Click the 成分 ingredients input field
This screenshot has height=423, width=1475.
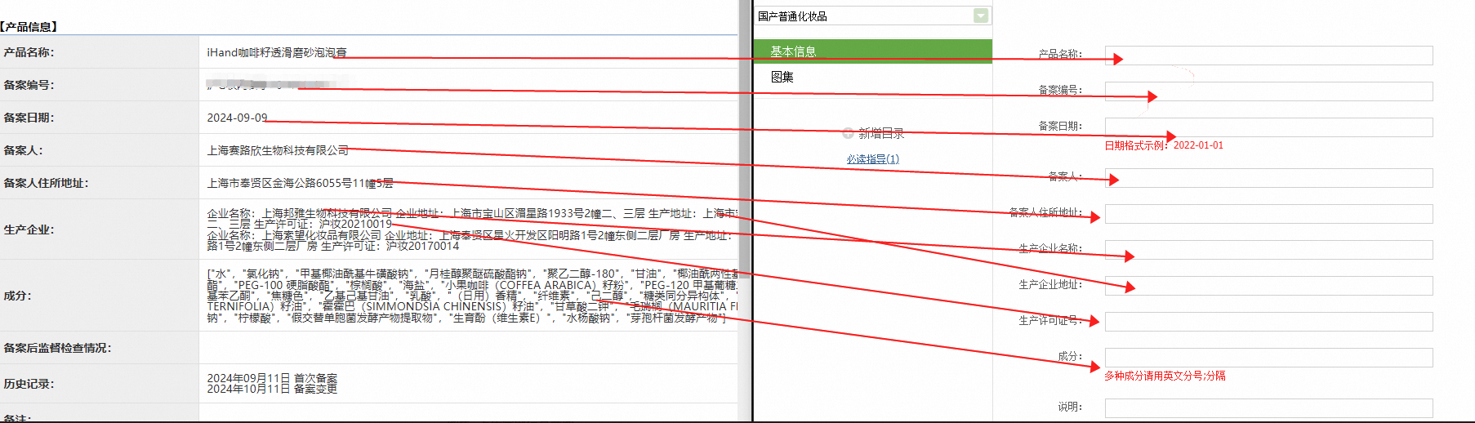click(x=1268, y=357)
